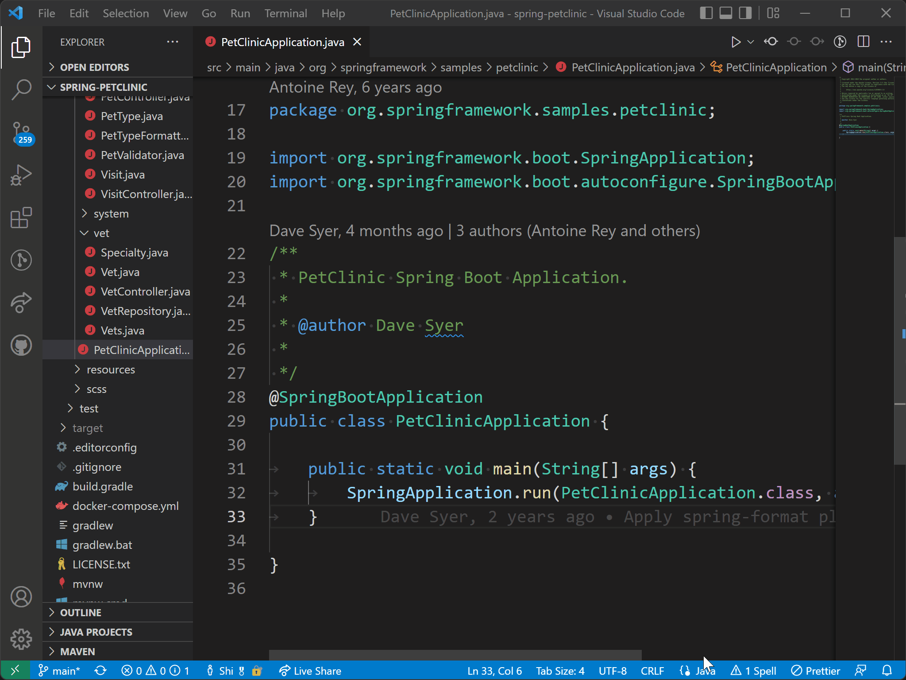Image resolution: width=906 pixels, height=680 pixels.
Task: Open the Extensions view
Action: (21, 218)
